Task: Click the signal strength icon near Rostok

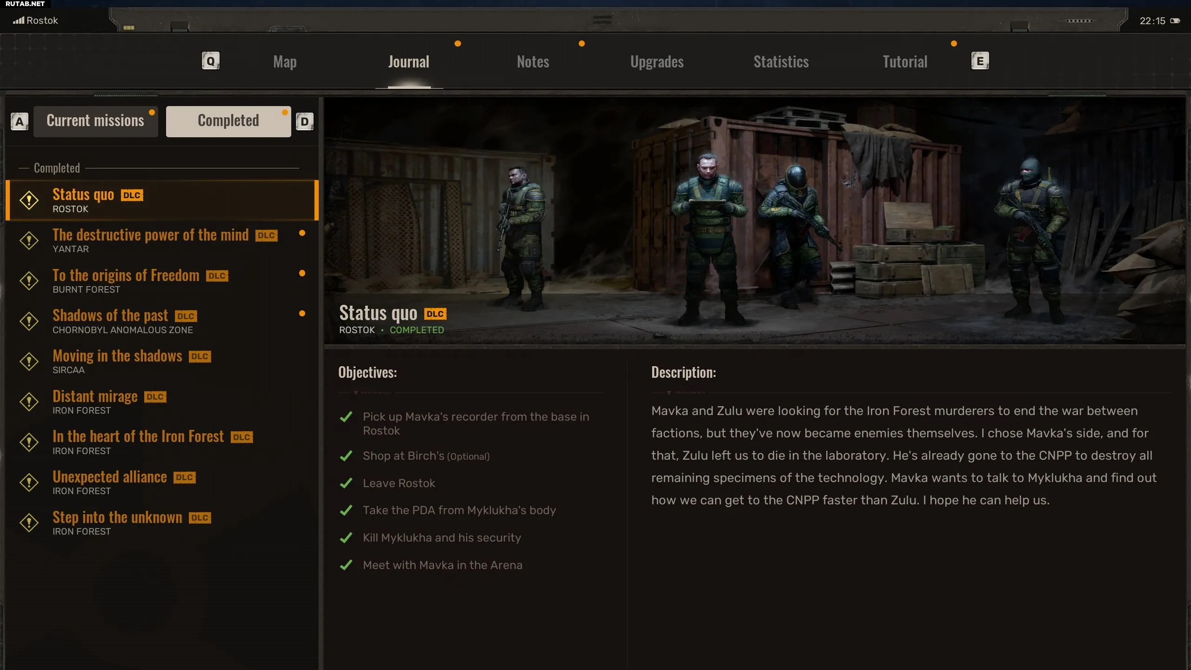Action: (x=19, y=20)
